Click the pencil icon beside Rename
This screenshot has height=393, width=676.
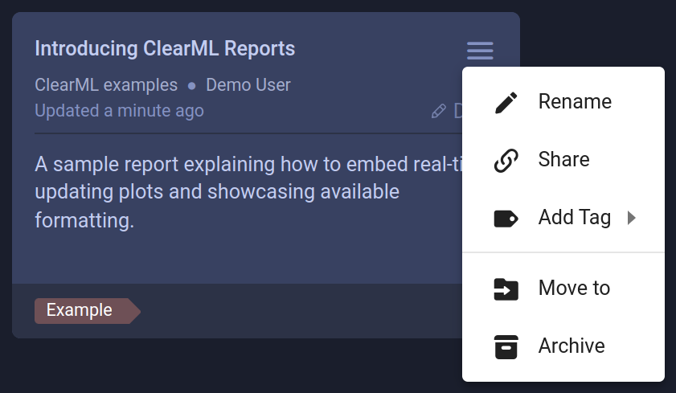coord(506,102)
